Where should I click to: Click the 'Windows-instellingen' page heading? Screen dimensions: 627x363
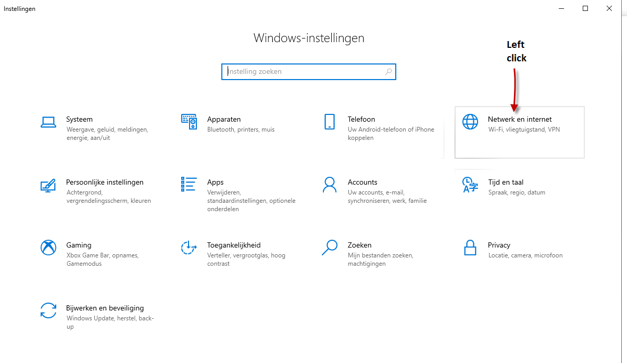click(x=309, y=38)
